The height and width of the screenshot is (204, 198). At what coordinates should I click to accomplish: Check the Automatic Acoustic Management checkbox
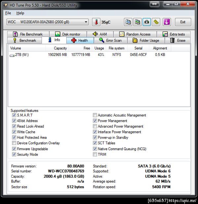(95, 115)
